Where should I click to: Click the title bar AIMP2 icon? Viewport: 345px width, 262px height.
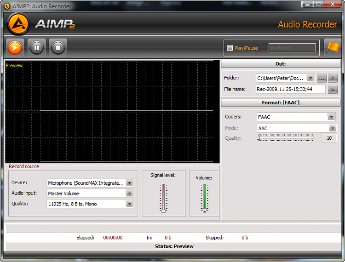7,6
